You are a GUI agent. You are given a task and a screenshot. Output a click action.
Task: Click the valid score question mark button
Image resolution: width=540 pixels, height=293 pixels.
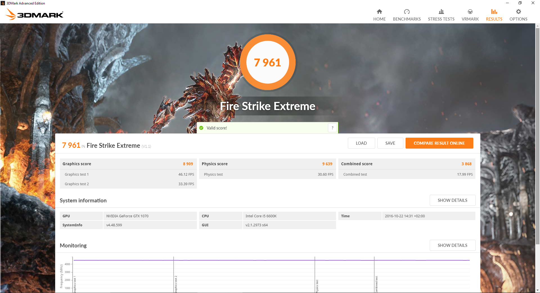[332, 128]
